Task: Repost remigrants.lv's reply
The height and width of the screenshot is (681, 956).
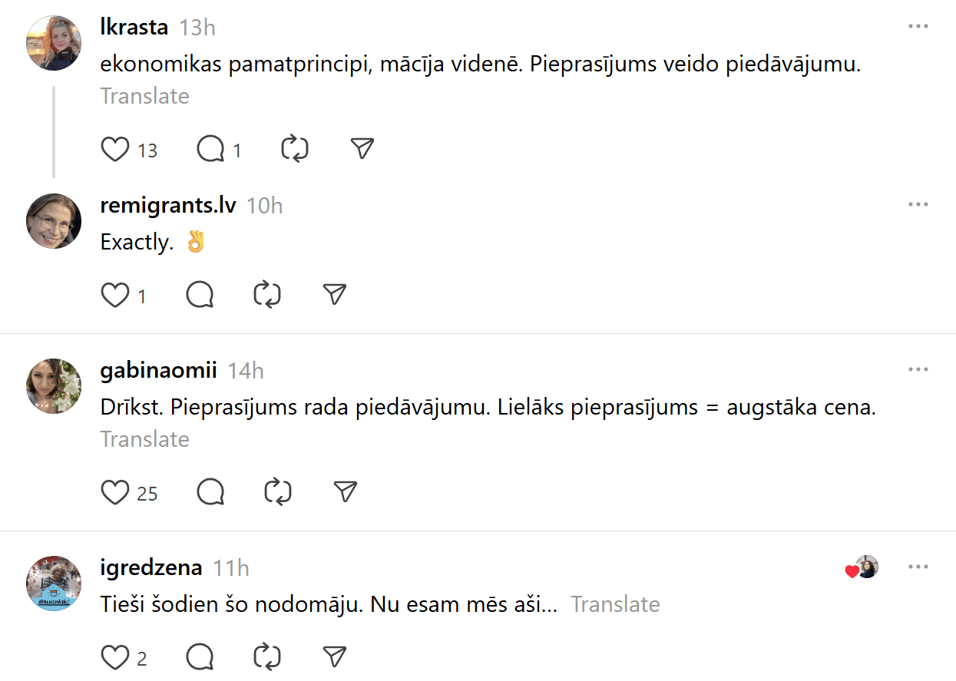Action: click(x=267, y=295)
